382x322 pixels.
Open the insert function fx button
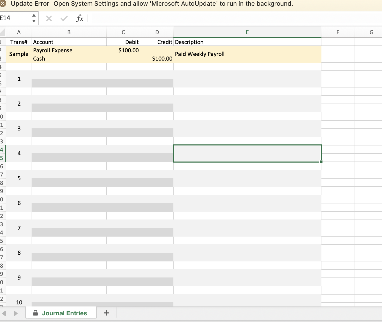(x=80, y=18)
